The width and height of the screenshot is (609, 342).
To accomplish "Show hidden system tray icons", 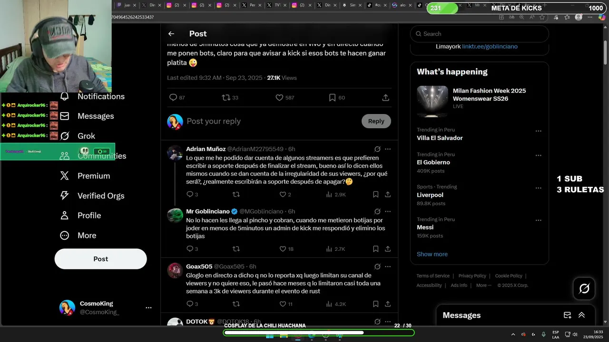I will [x=513, y=334].
